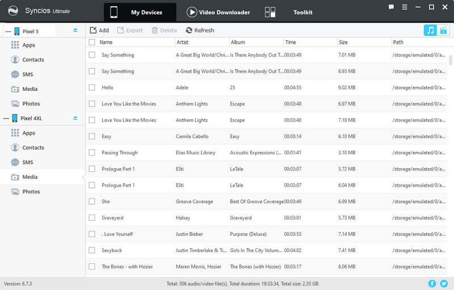
Task: Open Syncios Facebook page icon
Action: 432,284
